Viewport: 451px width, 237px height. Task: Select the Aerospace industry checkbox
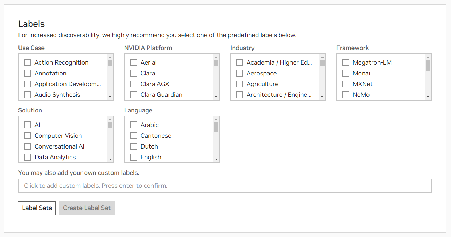[x=240, y=73]
